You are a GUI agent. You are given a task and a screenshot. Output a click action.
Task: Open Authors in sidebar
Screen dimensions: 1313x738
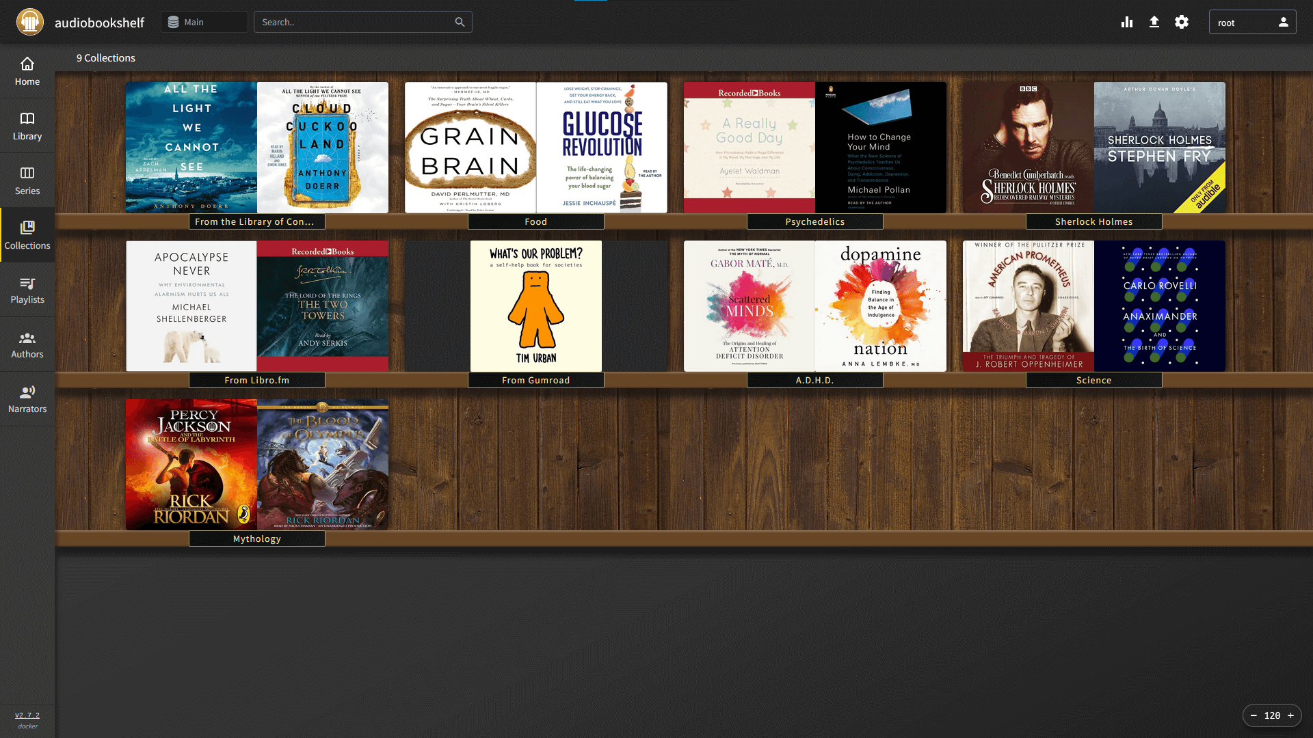pyautogui.click(x=27, y=344)
